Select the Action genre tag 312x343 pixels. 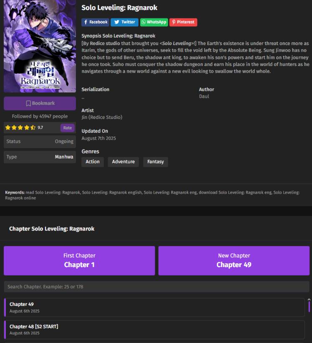(x=93, y=162)
